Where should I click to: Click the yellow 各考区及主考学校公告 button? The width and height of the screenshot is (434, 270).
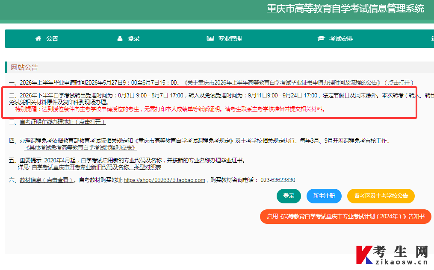[381, 196]
